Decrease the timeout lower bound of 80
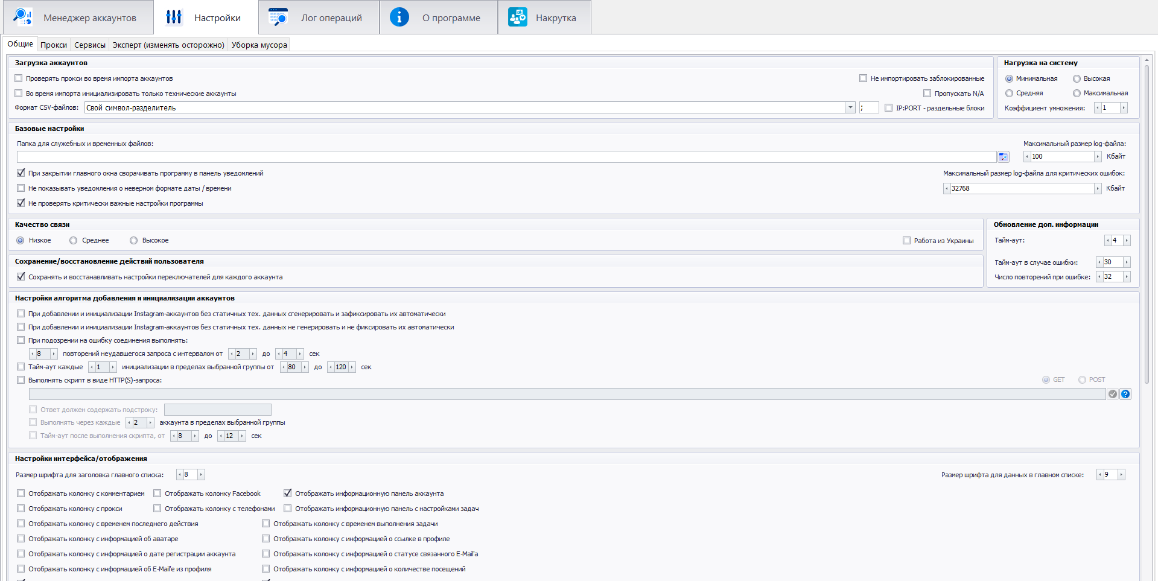 284,367
